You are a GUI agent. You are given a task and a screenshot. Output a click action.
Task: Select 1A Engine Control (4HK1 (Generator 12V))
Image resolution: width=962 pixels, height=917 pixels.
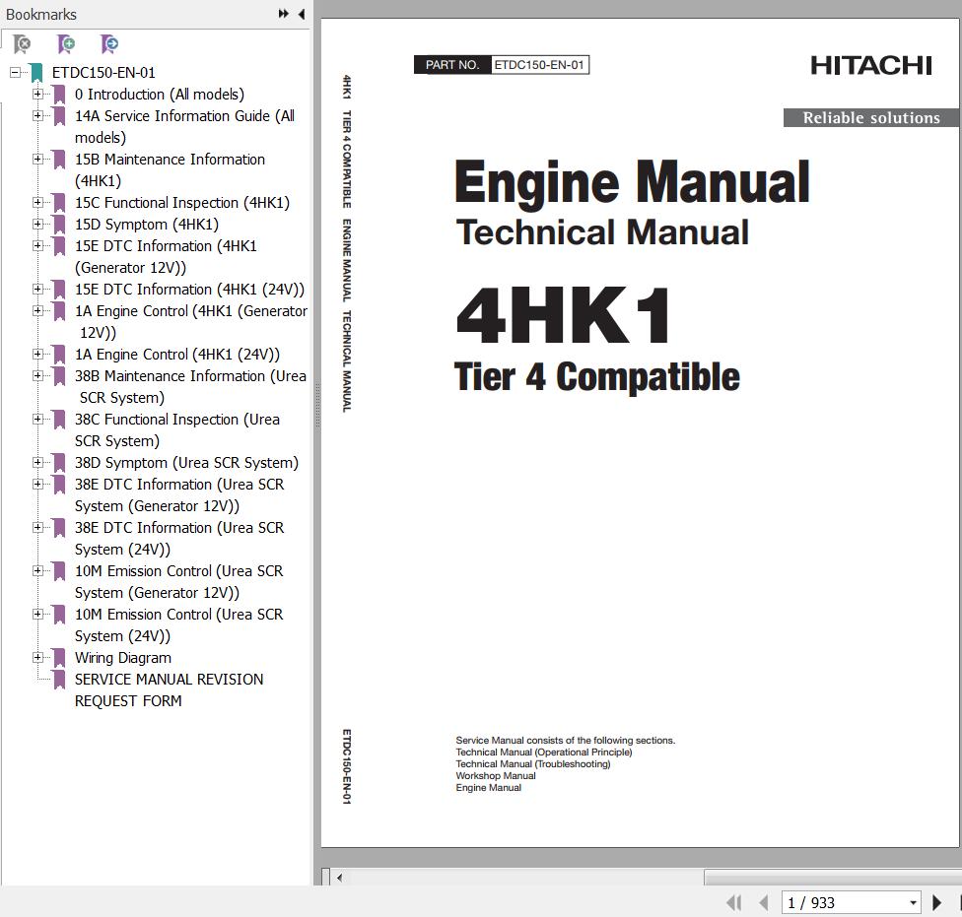[191, 322]
